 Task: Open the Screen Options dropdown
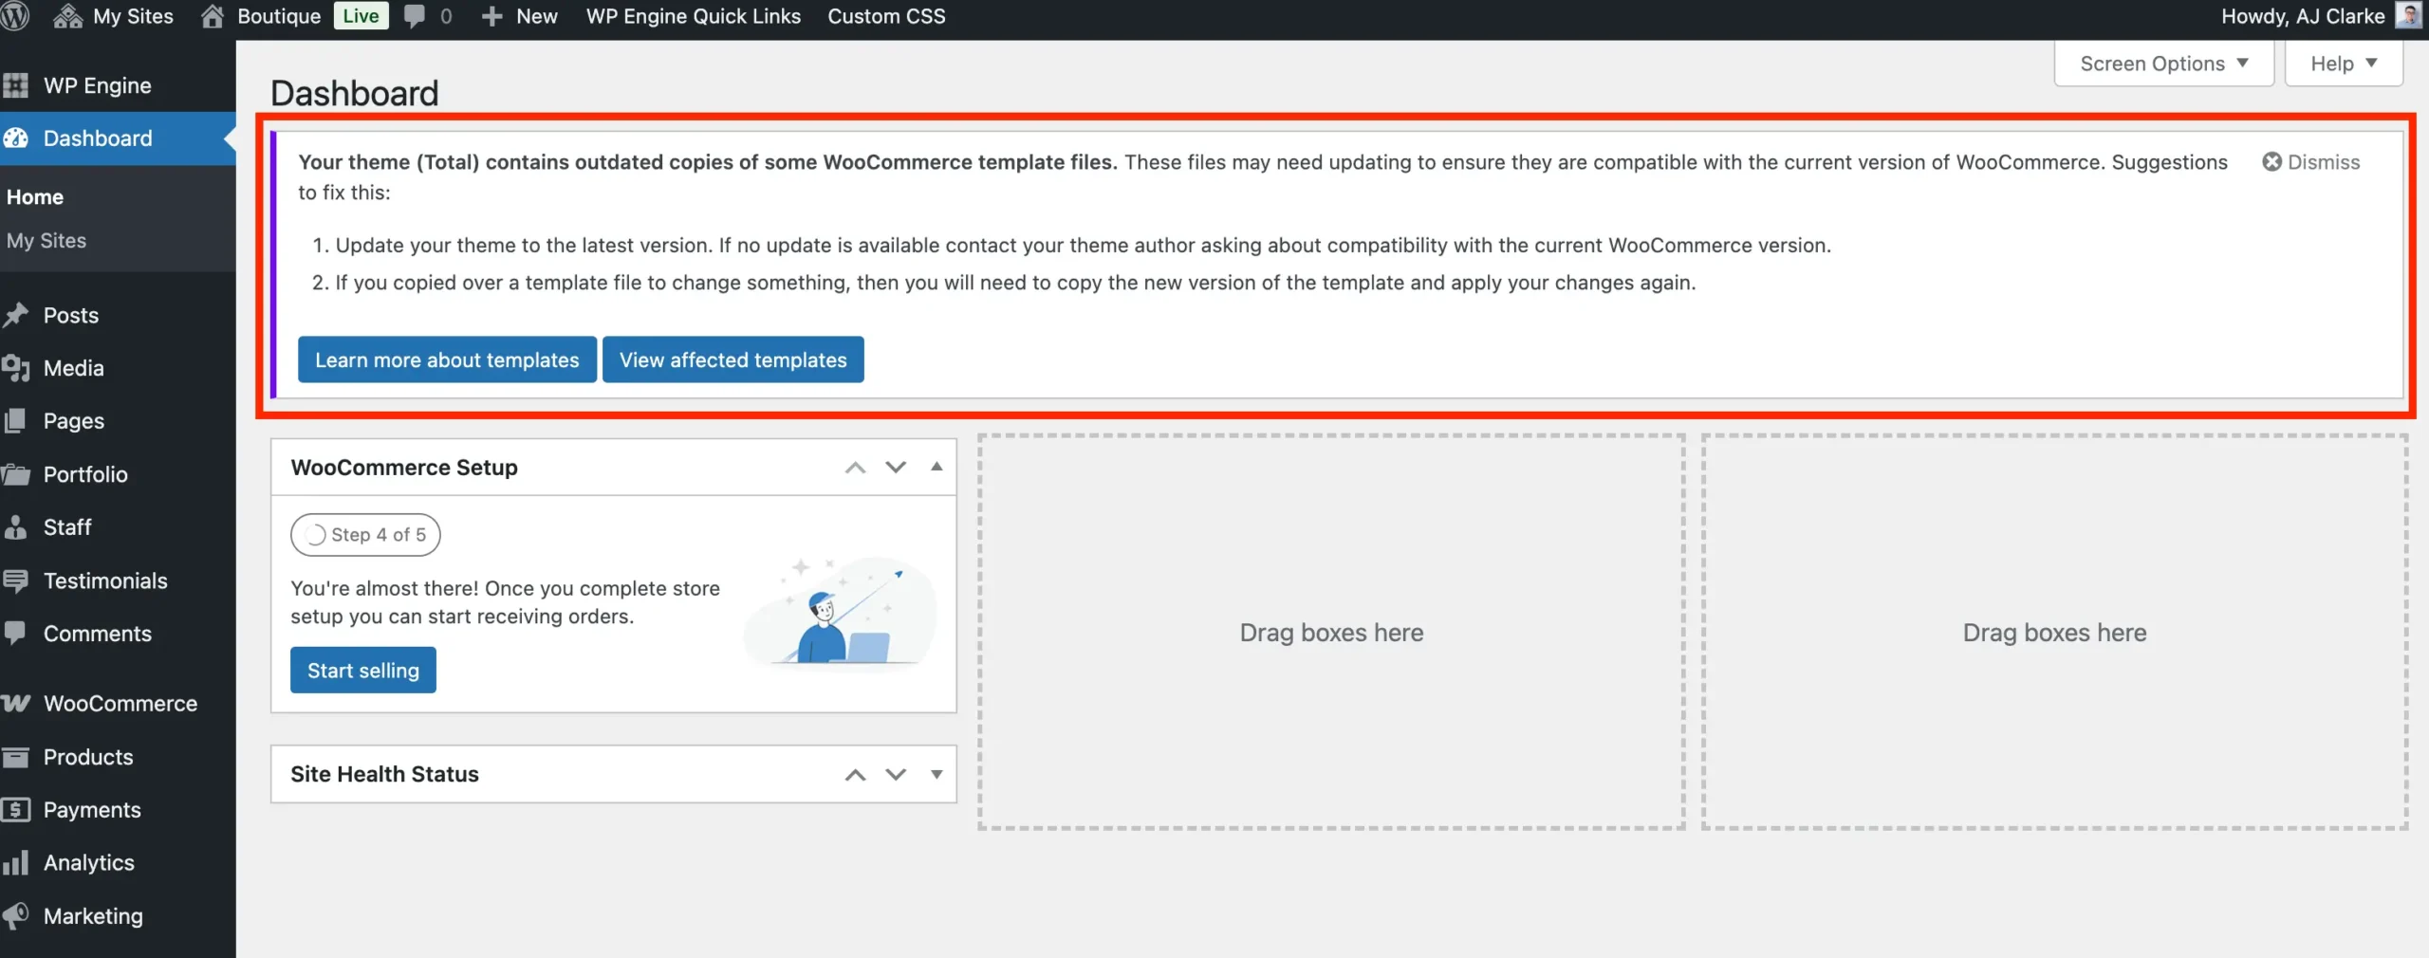click(2163, 64)
